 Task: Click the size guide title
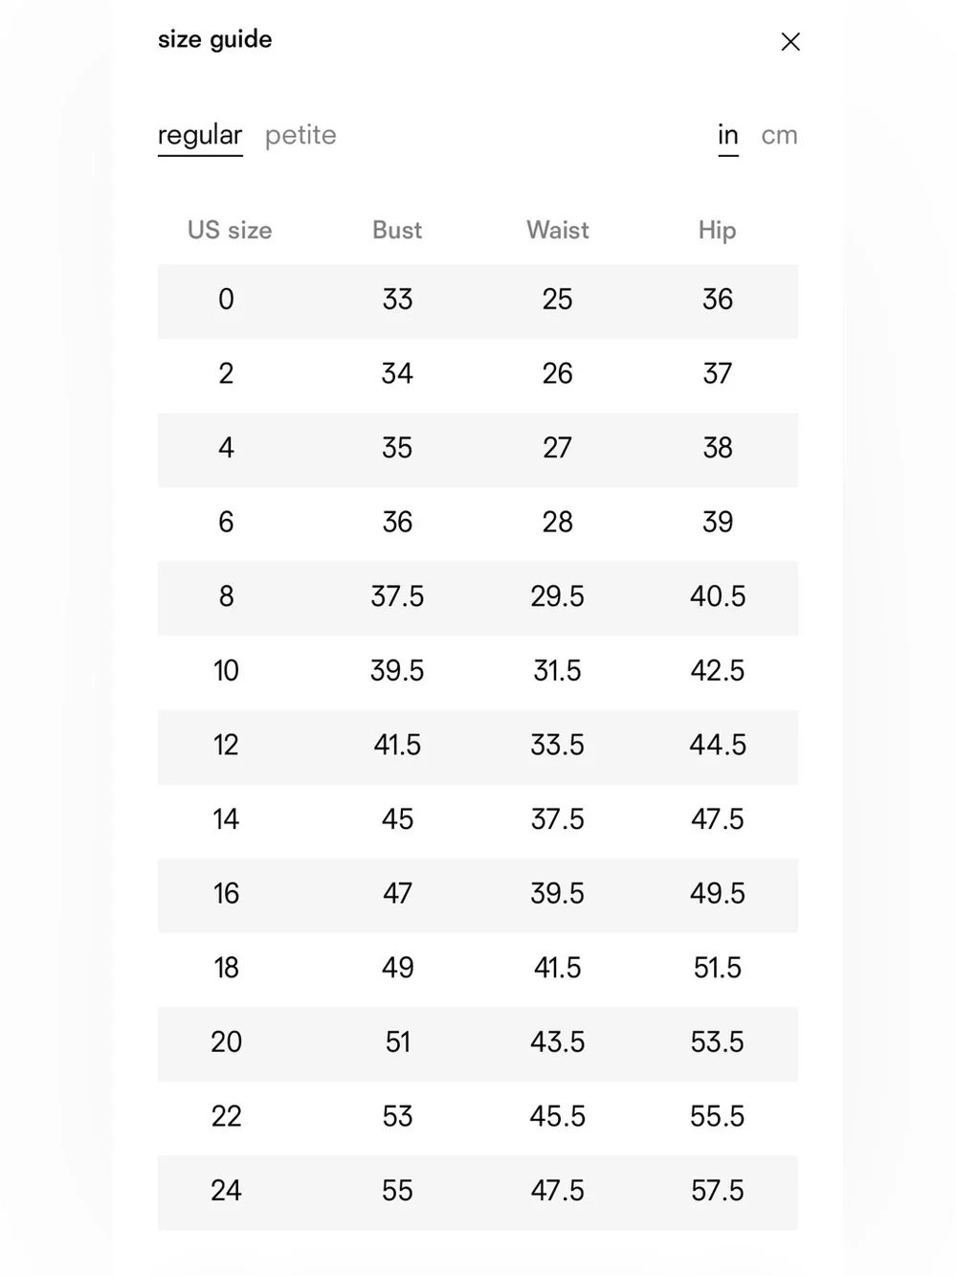[215, 39]
